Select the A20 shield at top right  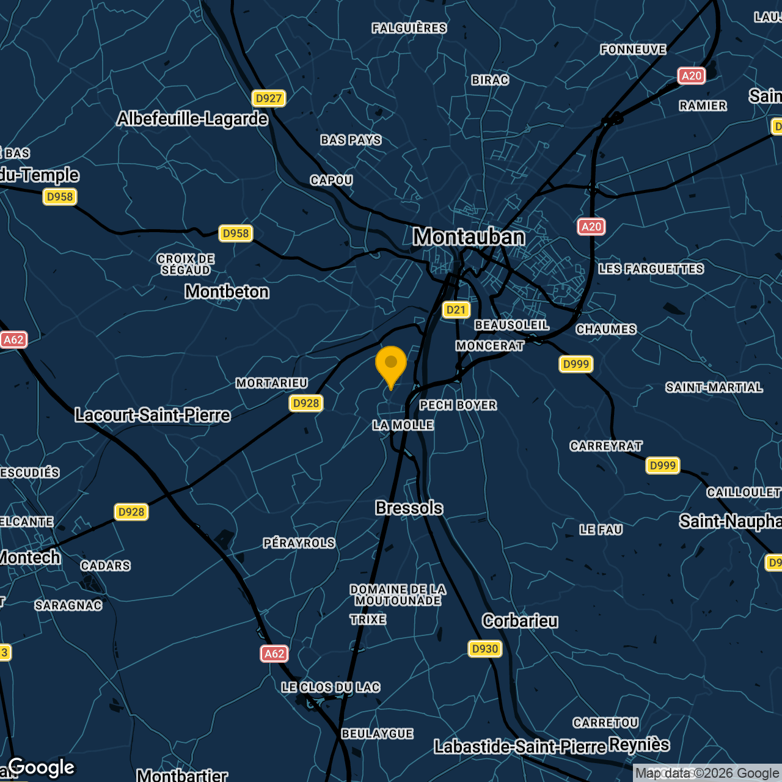(x=691, y=76)
